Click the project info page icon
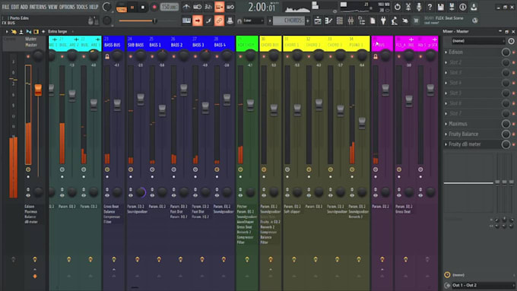The height and width of the screenshot is (291, 517). 373,21
